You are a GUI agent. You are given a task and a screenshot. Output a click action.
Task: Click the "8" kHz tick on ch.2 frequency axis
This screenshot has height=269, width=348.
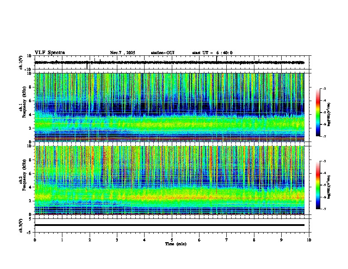point(30,160)
